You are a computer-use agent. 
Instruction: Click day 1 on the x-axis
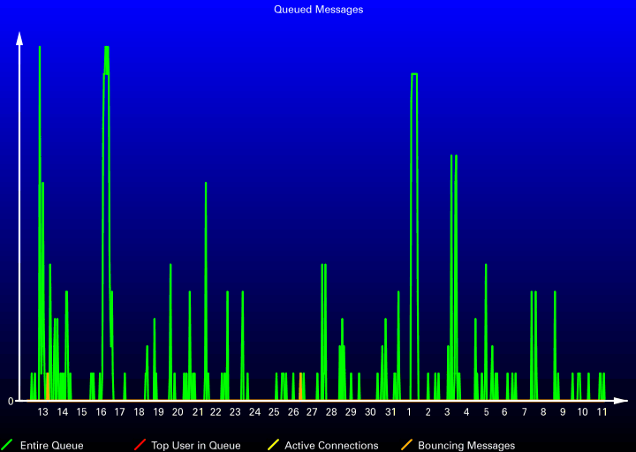point(409,412)
